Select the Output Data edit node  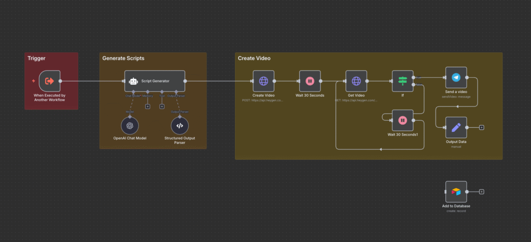pos(456,127)
